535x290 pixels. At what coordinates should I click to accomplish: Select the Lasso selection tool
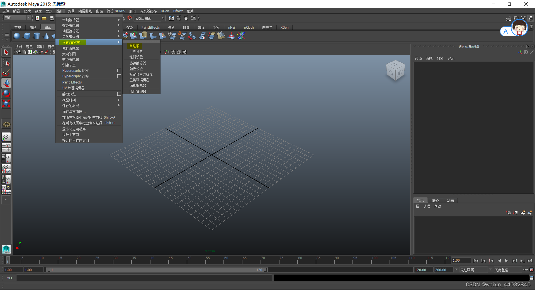pos(6,62)
